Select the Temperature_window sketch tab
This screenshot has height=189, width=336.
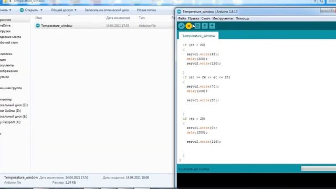(198, 36)
